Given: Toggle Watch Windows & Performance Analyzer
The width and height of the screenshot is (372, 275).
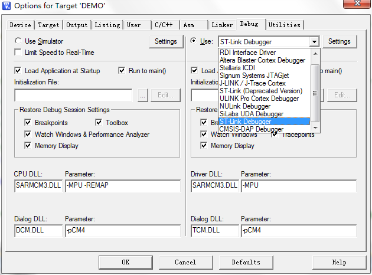Looking at the screenshot, I should coord(28,134).
